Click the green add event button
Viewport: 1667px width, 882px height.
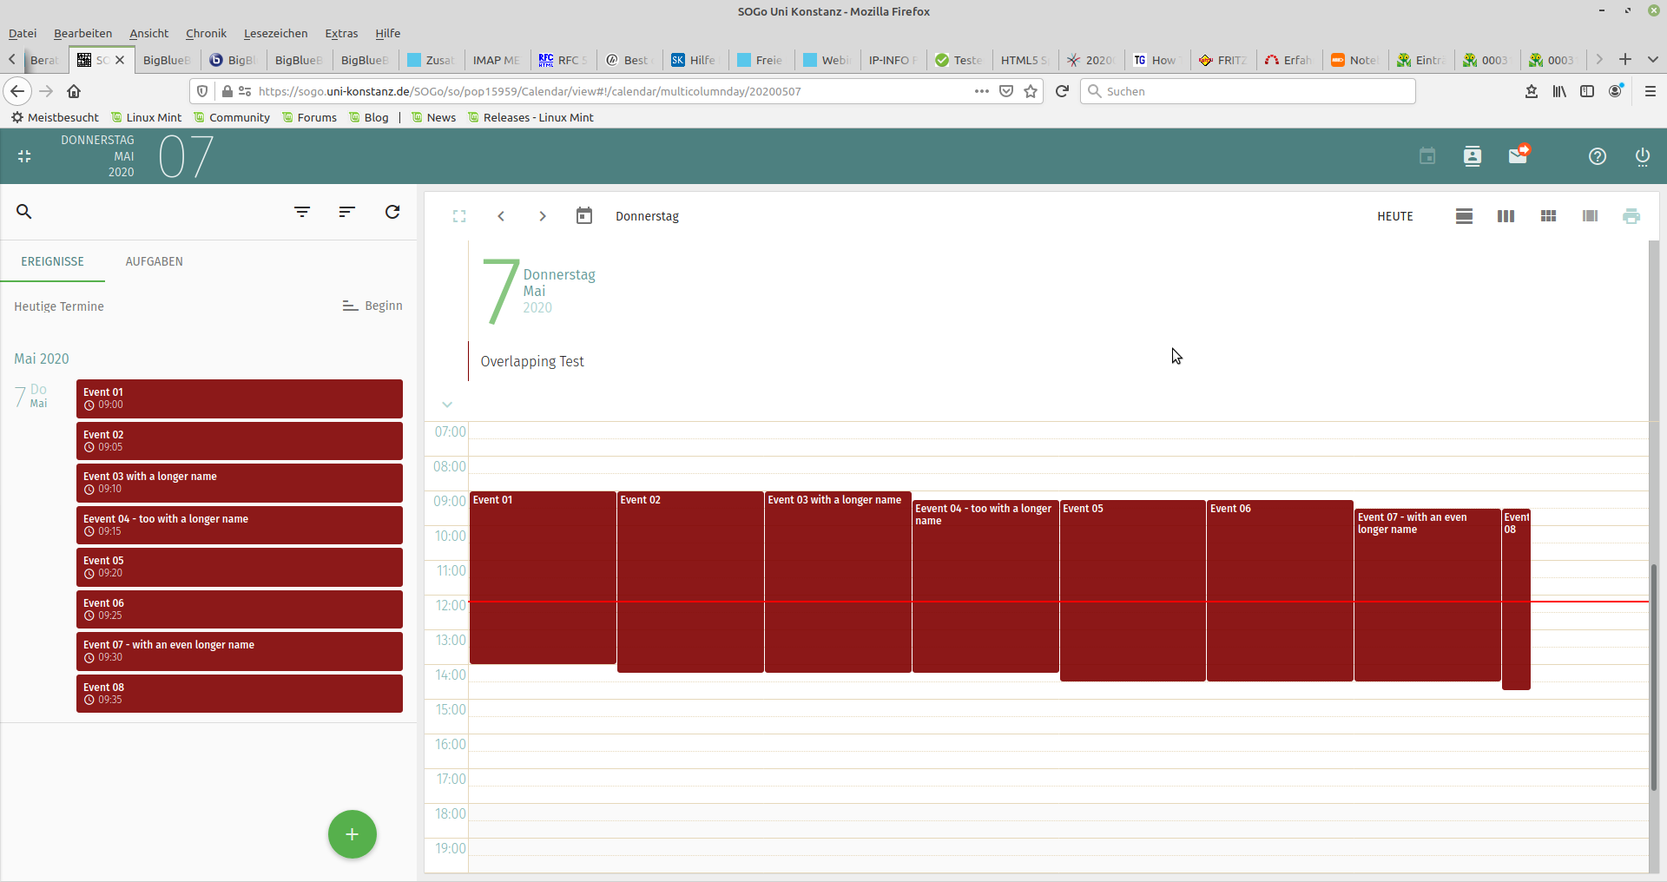352,834
